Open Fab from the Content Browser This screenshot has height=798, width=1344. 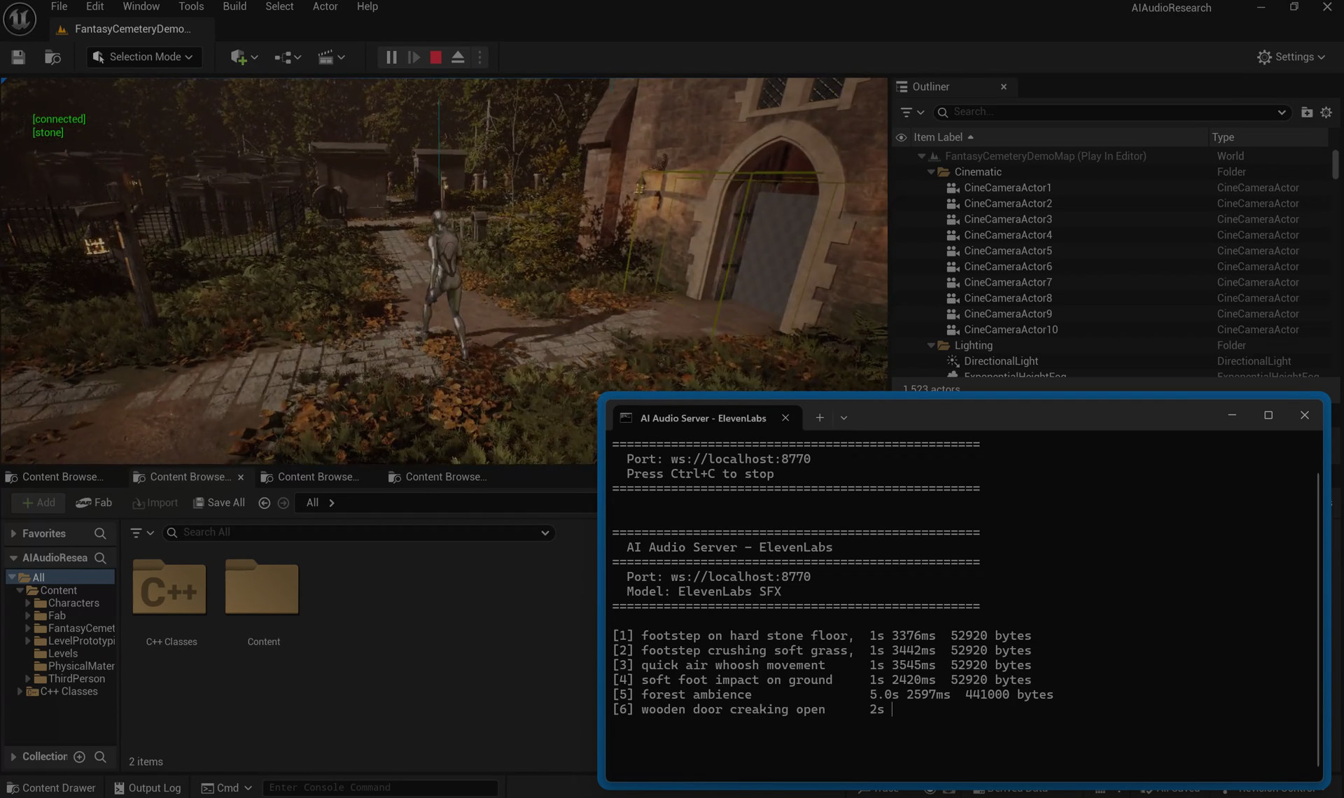pos(94,503)
